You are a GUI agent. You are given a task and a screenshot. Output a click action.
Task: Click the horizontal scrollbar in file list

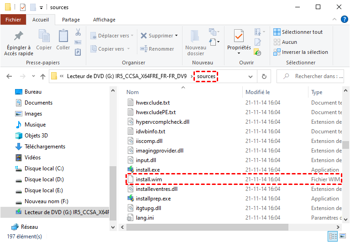pyautogui.click(x=207, y=227)
